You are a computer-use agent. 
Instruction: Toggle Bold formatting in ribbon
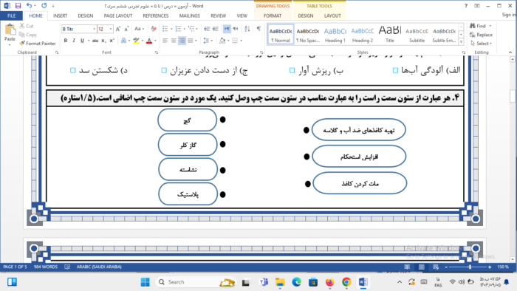point(65,40)
